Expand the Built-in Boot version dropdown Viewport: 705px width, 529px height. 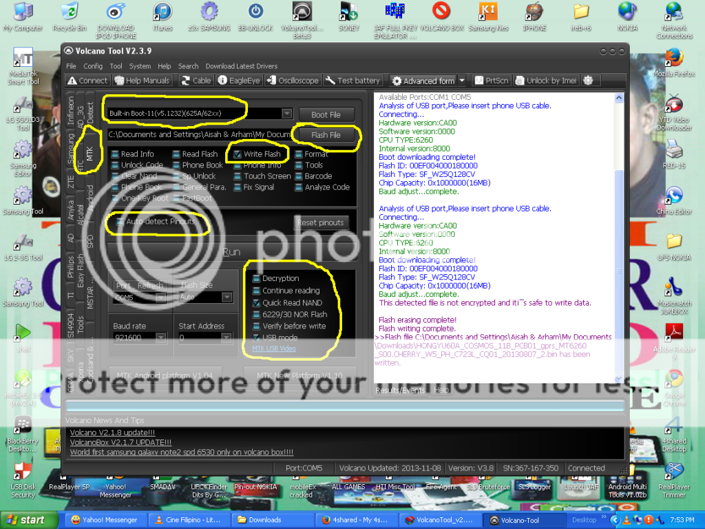[286, 114]
